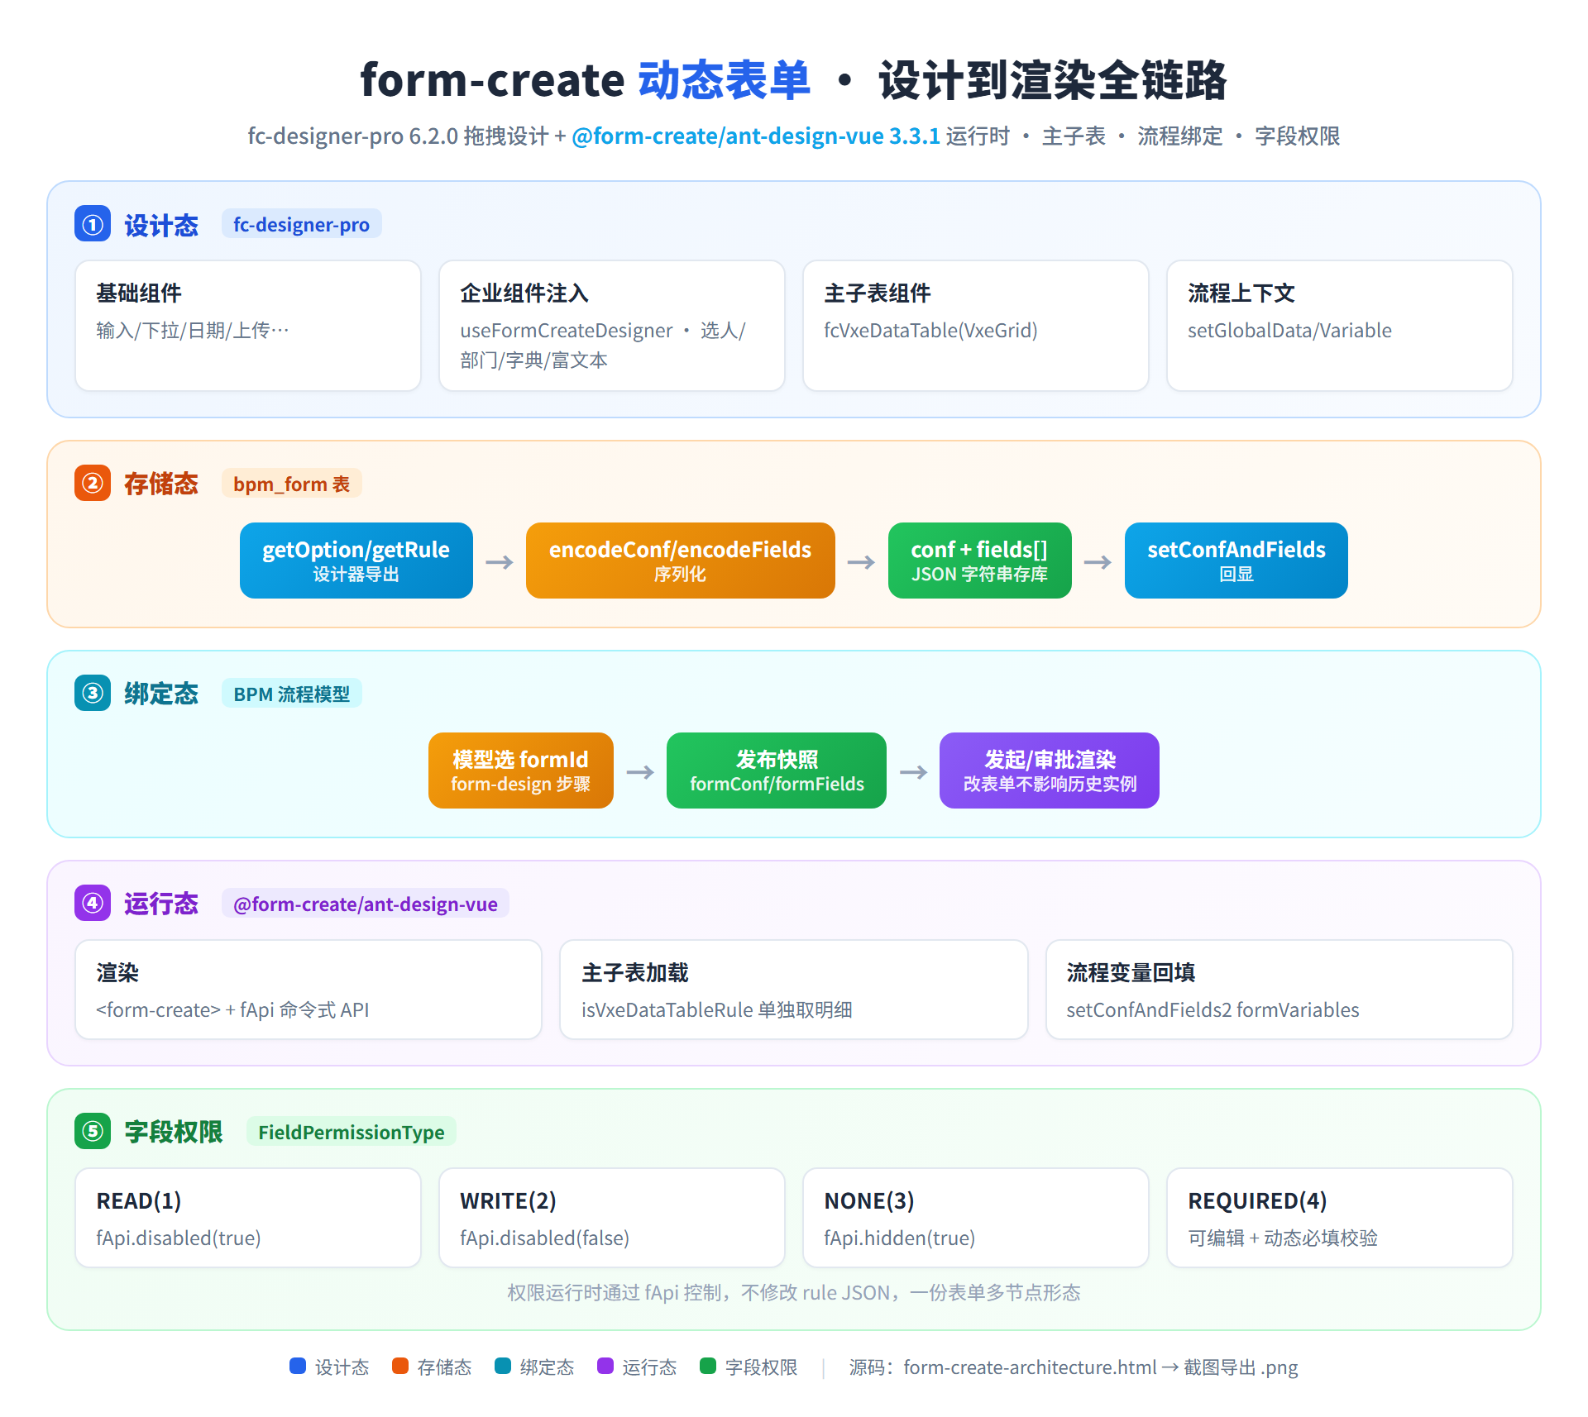Select the 流程上下文 card
This screenshot has height=1417, width=1588.
point(1340,326)
